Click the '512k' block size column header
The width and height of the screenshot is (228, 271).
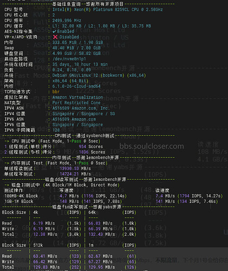38,245
